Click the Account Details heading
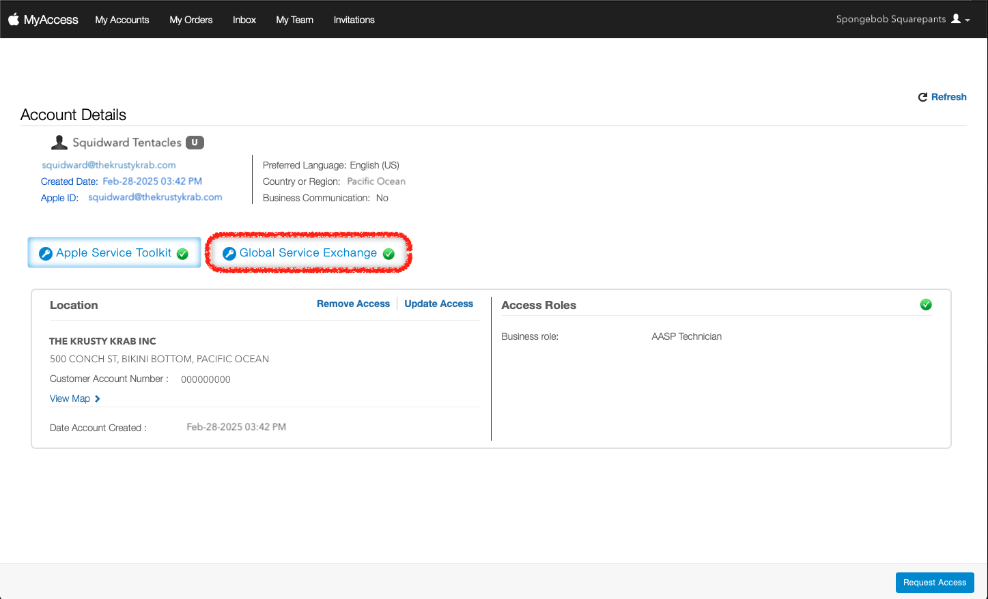Viewport: 988px width, 599px height. coord(74,115)
